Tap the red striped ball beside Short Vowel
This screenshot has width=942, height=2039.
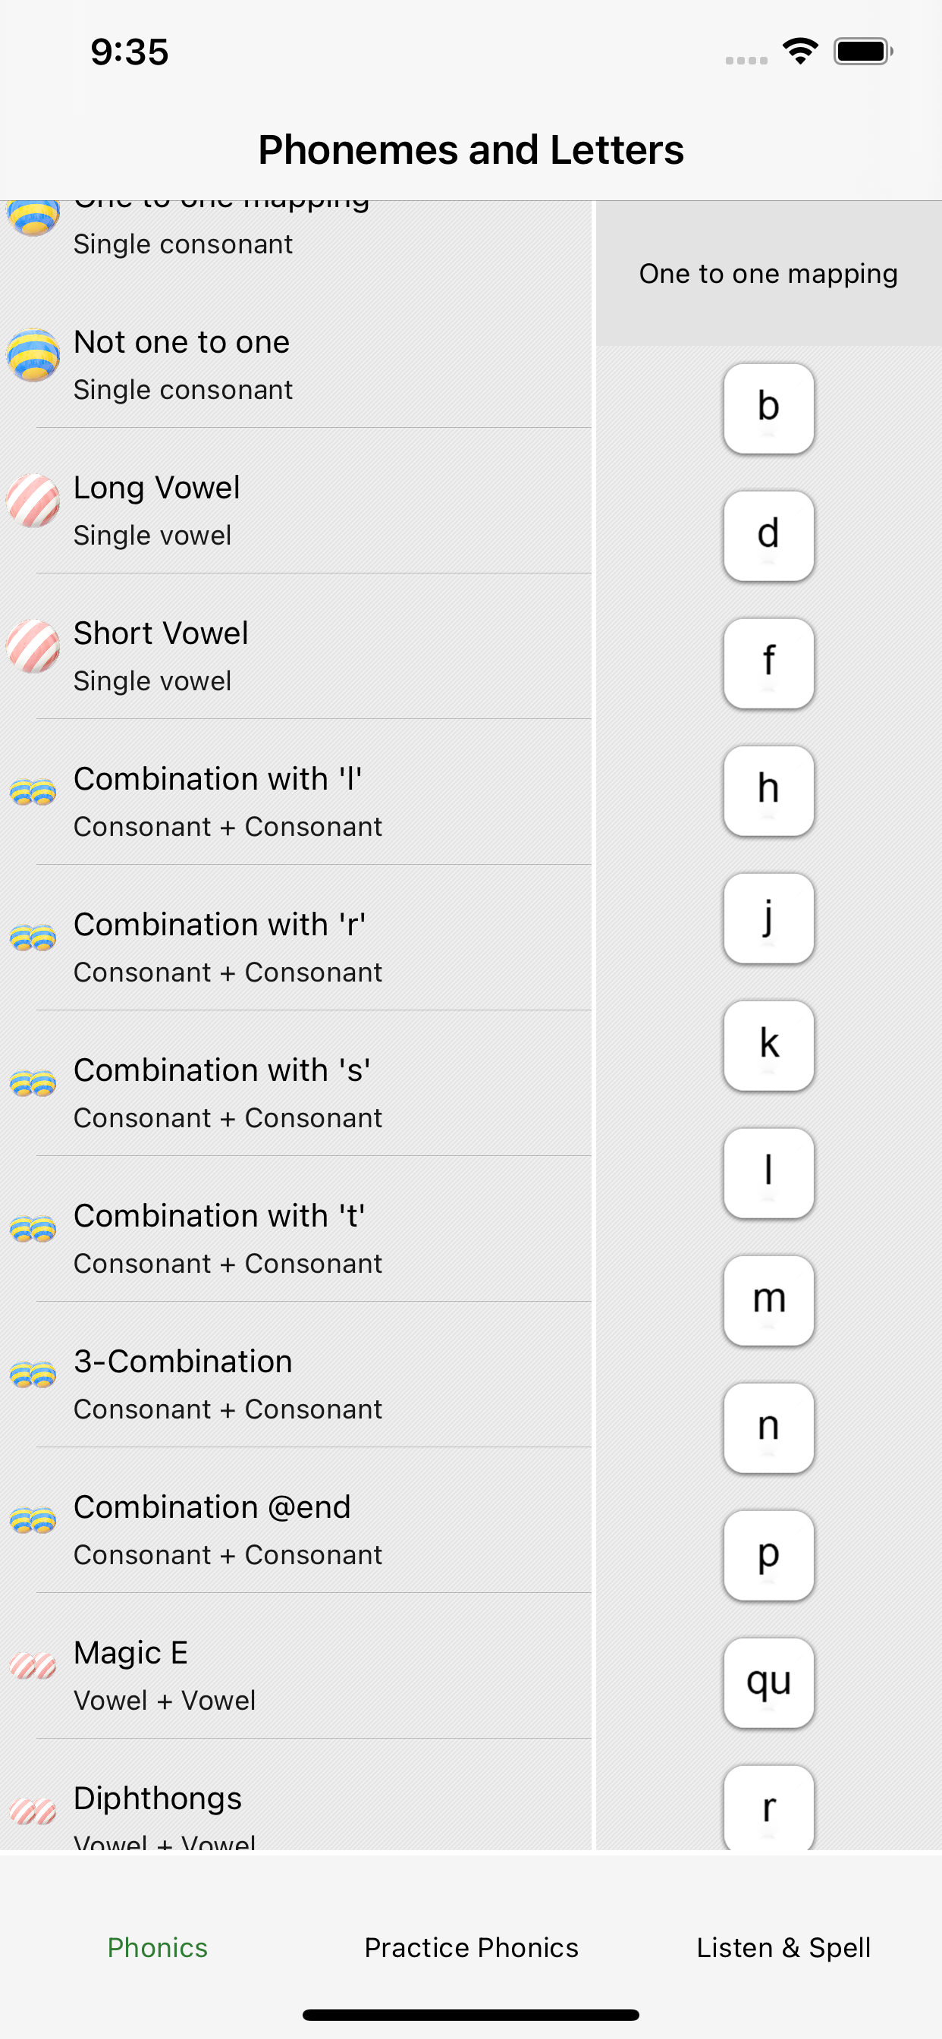click(33, 647)
